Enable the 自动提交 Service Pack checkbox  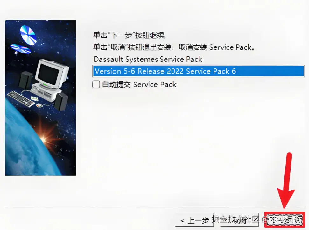coord(96,84)
